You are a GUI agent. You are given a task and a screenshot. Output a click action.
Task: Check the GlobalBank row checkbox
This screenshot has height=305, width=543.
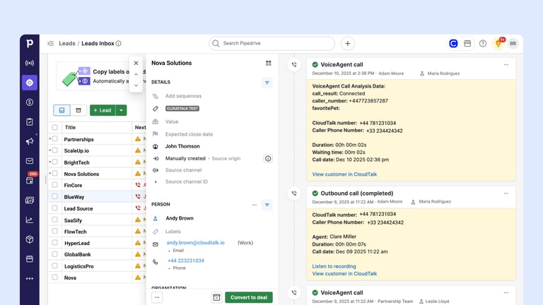tap(54, 254)
